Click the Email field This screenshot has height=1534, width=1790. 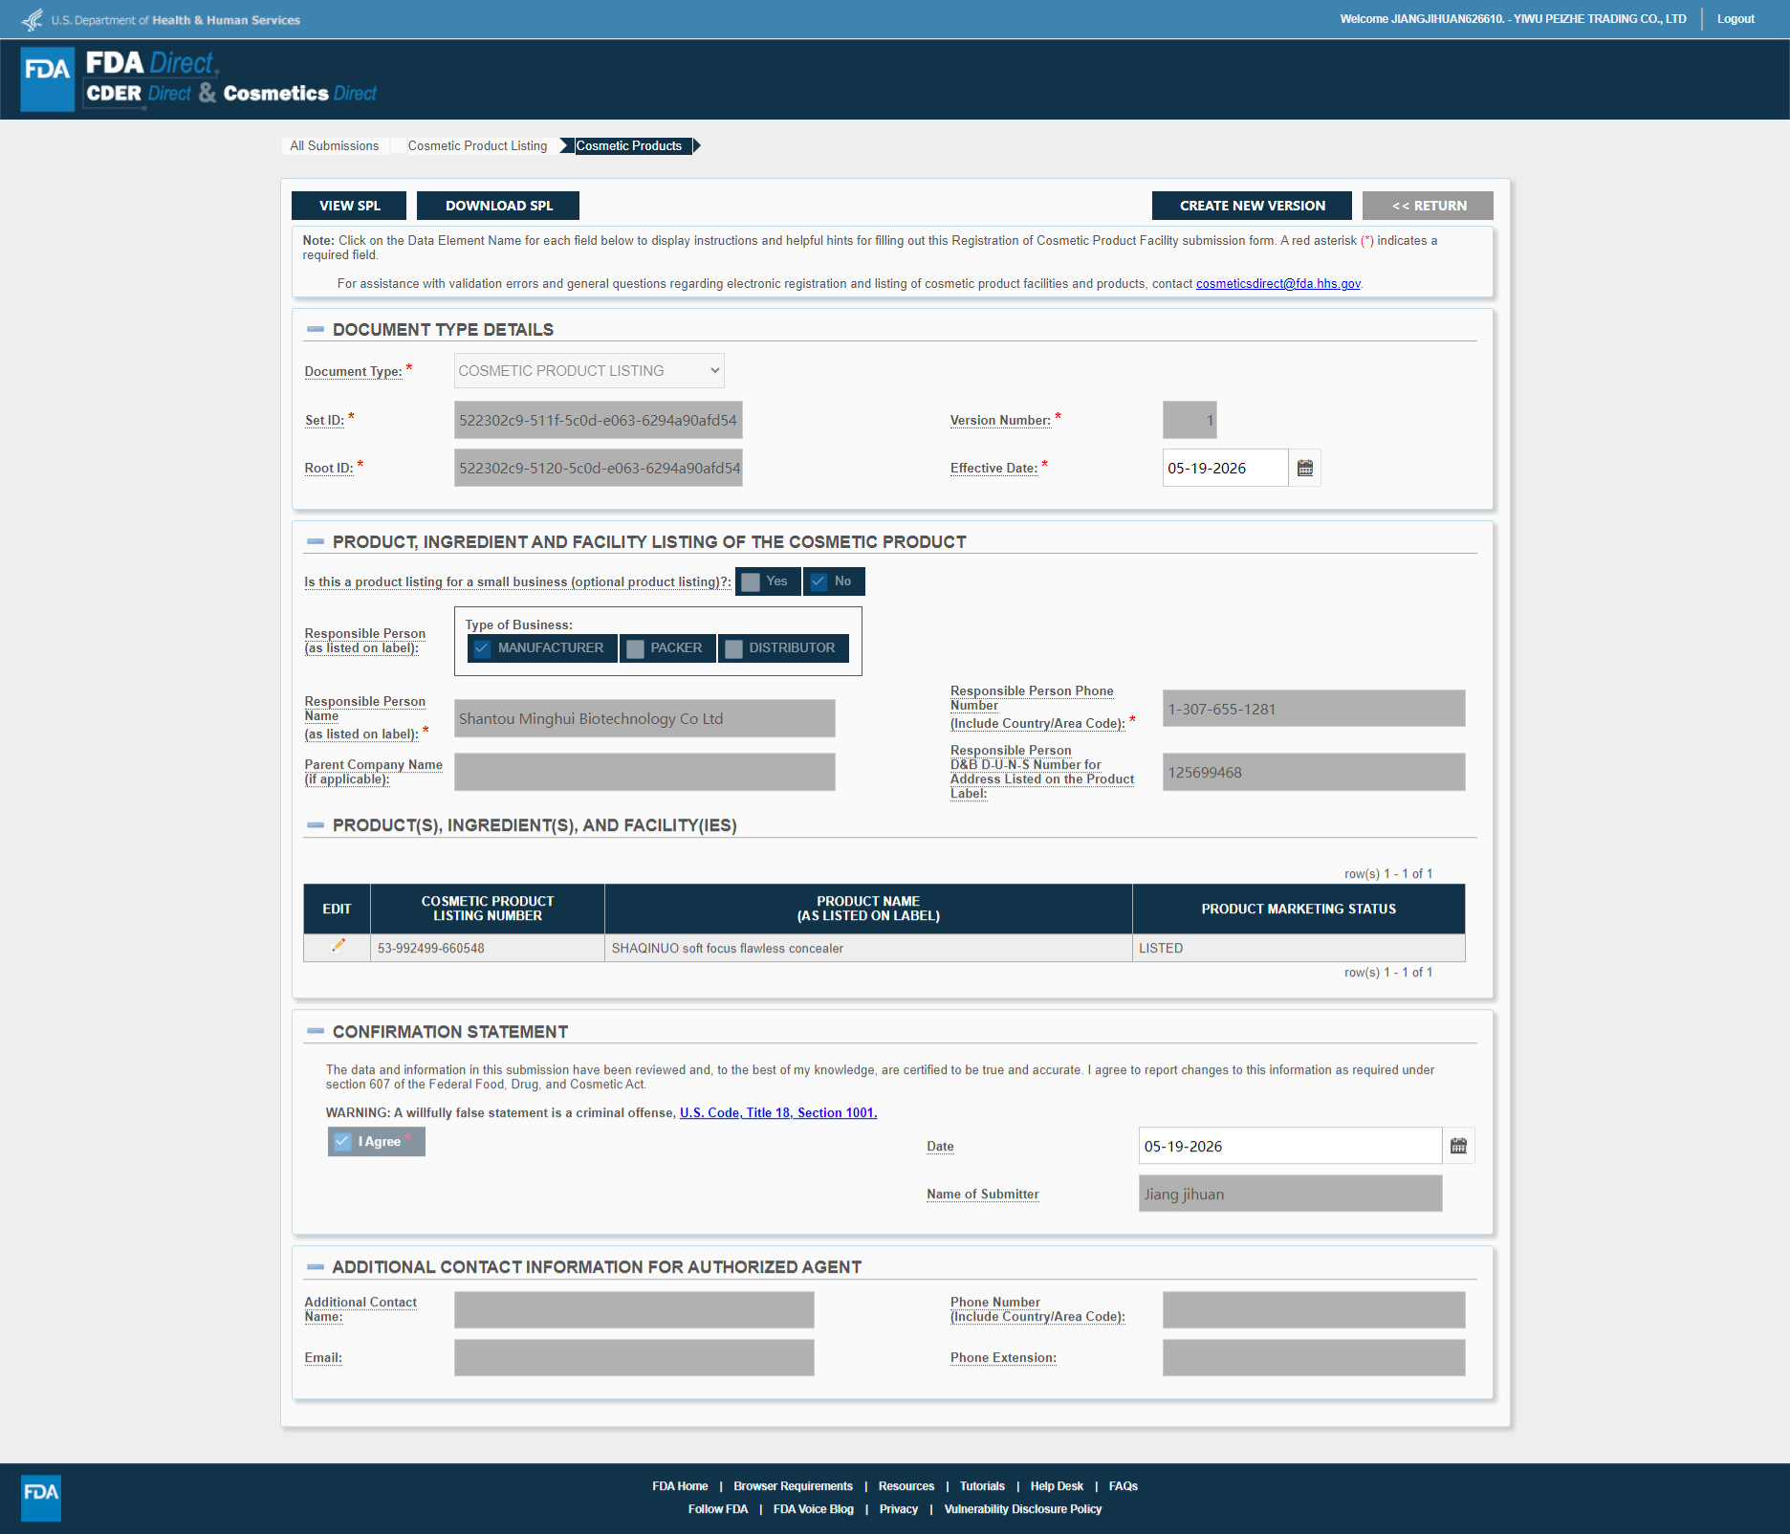634,1358
